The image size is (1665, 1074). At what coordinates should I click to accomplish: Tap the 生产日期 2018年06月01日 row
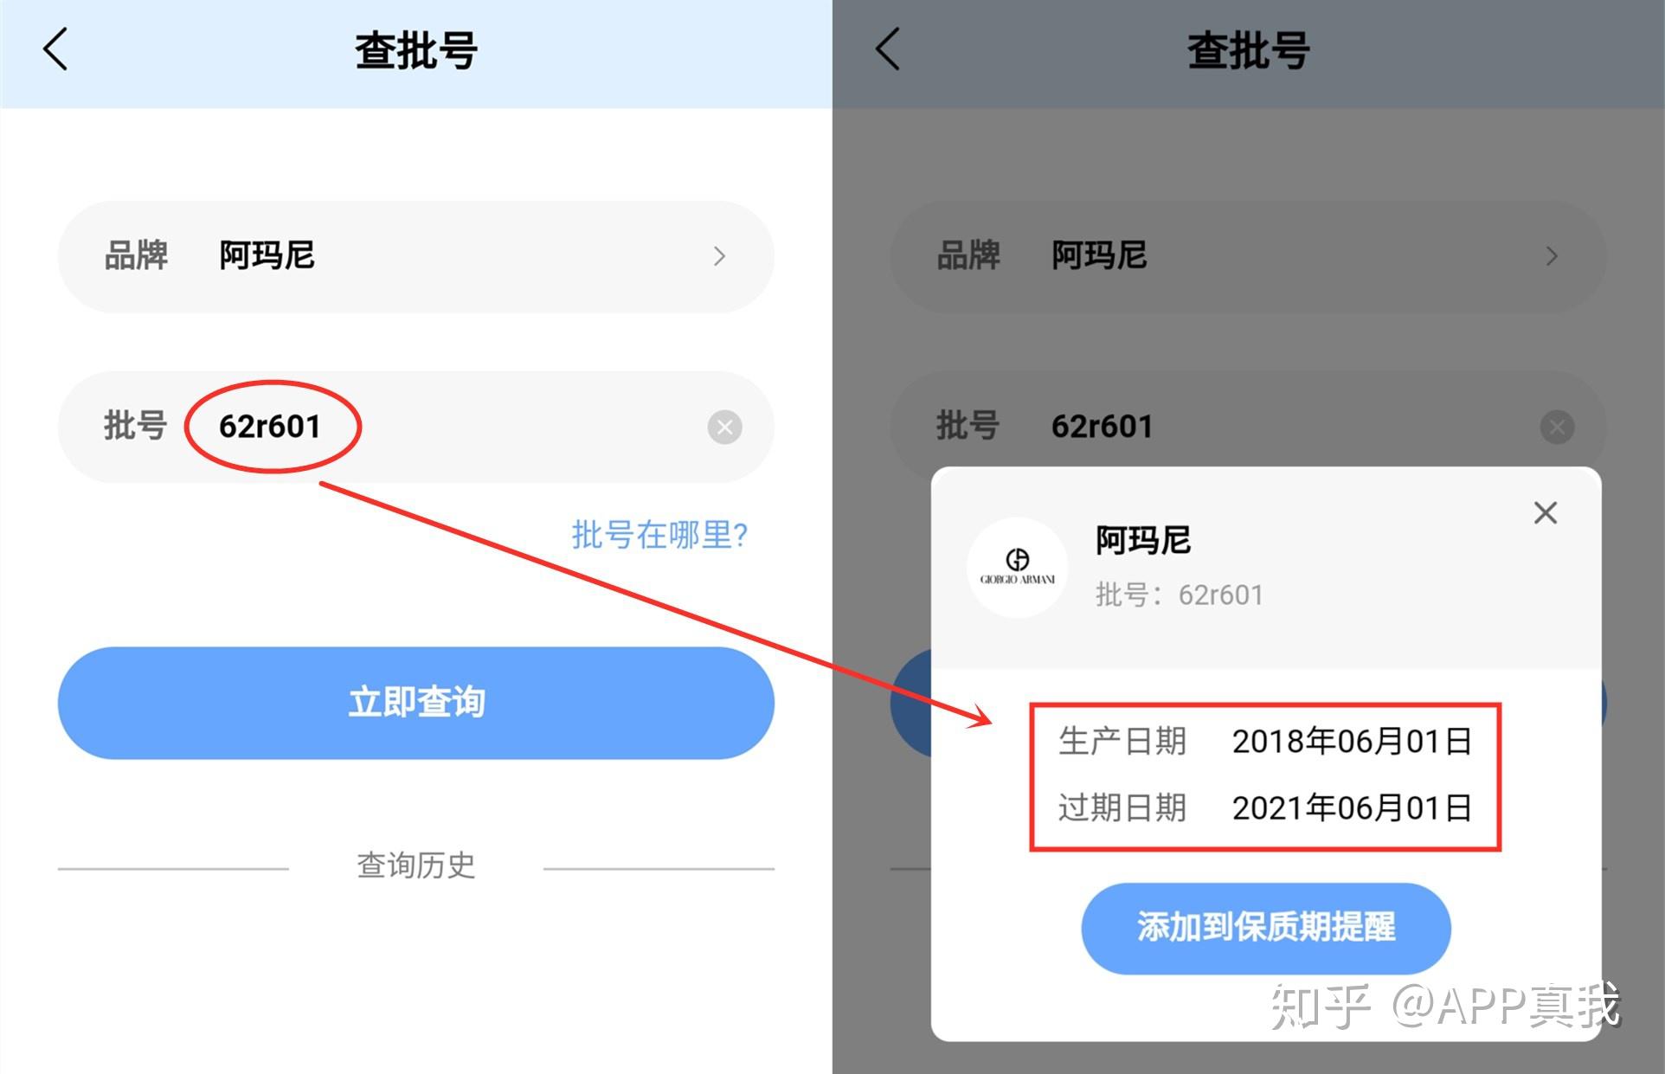pos(1265,742)
